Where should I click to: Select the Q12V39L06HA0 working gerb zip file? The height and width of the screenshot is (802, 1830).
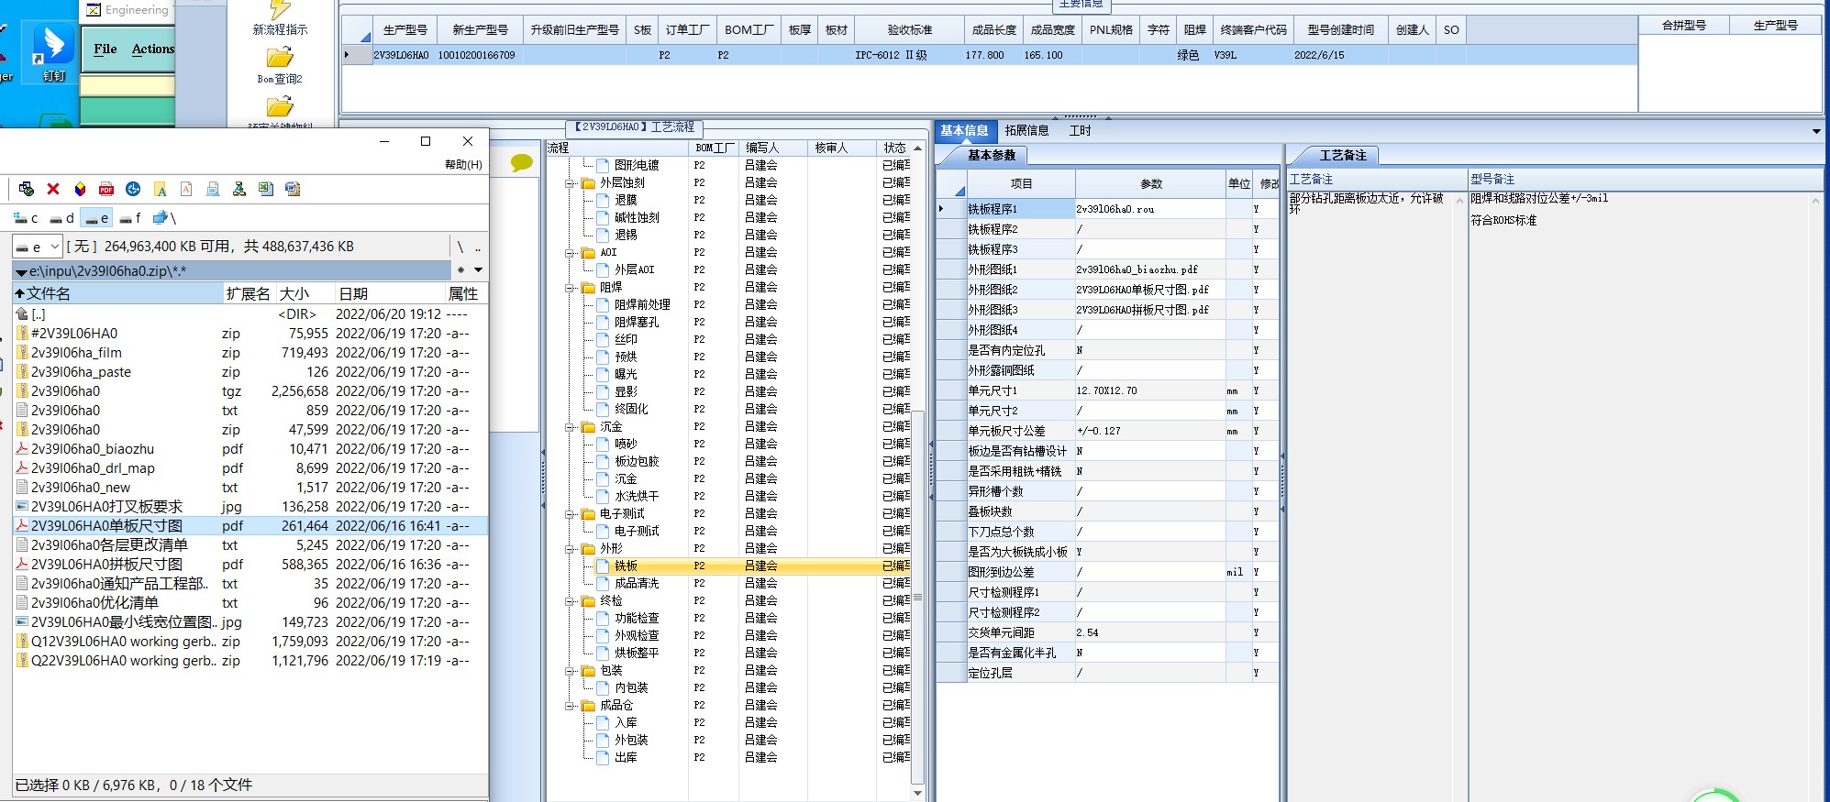click(x=124, y=642)
